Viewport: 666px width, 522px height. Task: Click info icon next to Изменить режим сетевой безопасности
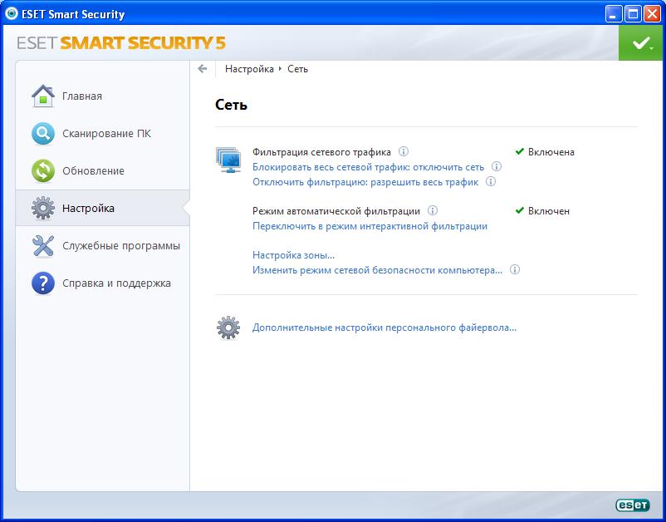pyautogui.click(x=515, y=269)
